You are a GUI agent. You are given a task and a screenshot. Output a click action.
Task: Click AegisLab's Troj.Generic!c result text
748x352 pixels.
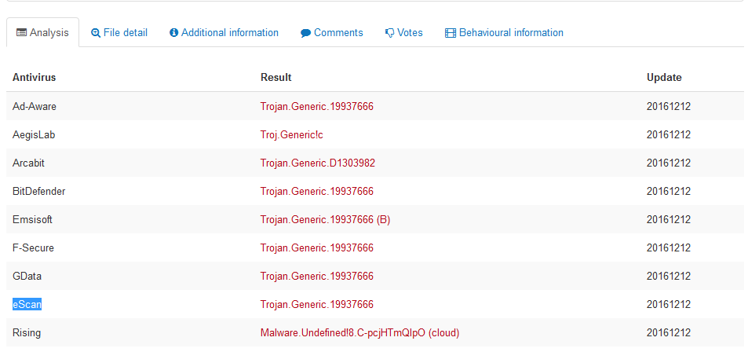coord(291,134)
